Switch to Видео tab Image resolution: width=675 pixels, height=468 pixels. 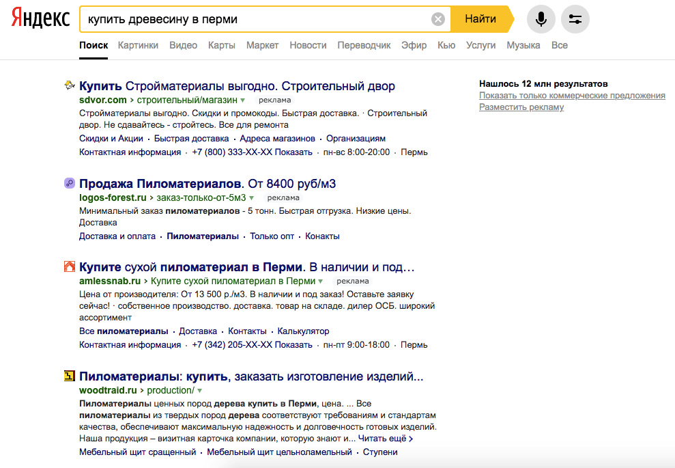(183, 45)
